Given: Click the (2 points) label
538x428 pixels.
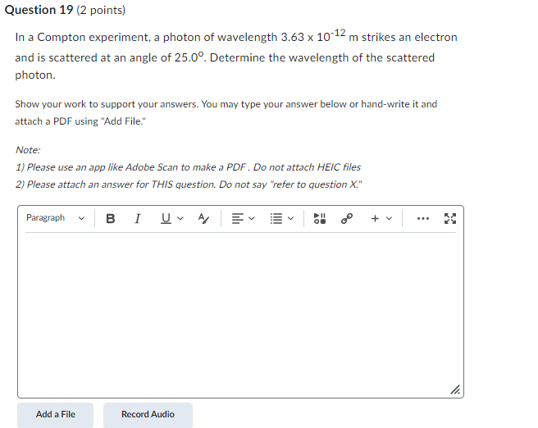Looking at the screenshot, I should point(101,11).
